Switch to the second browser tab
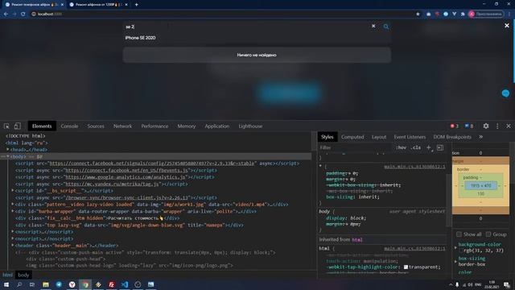Screen dimensions: 515x290 [x=97, y=5]
